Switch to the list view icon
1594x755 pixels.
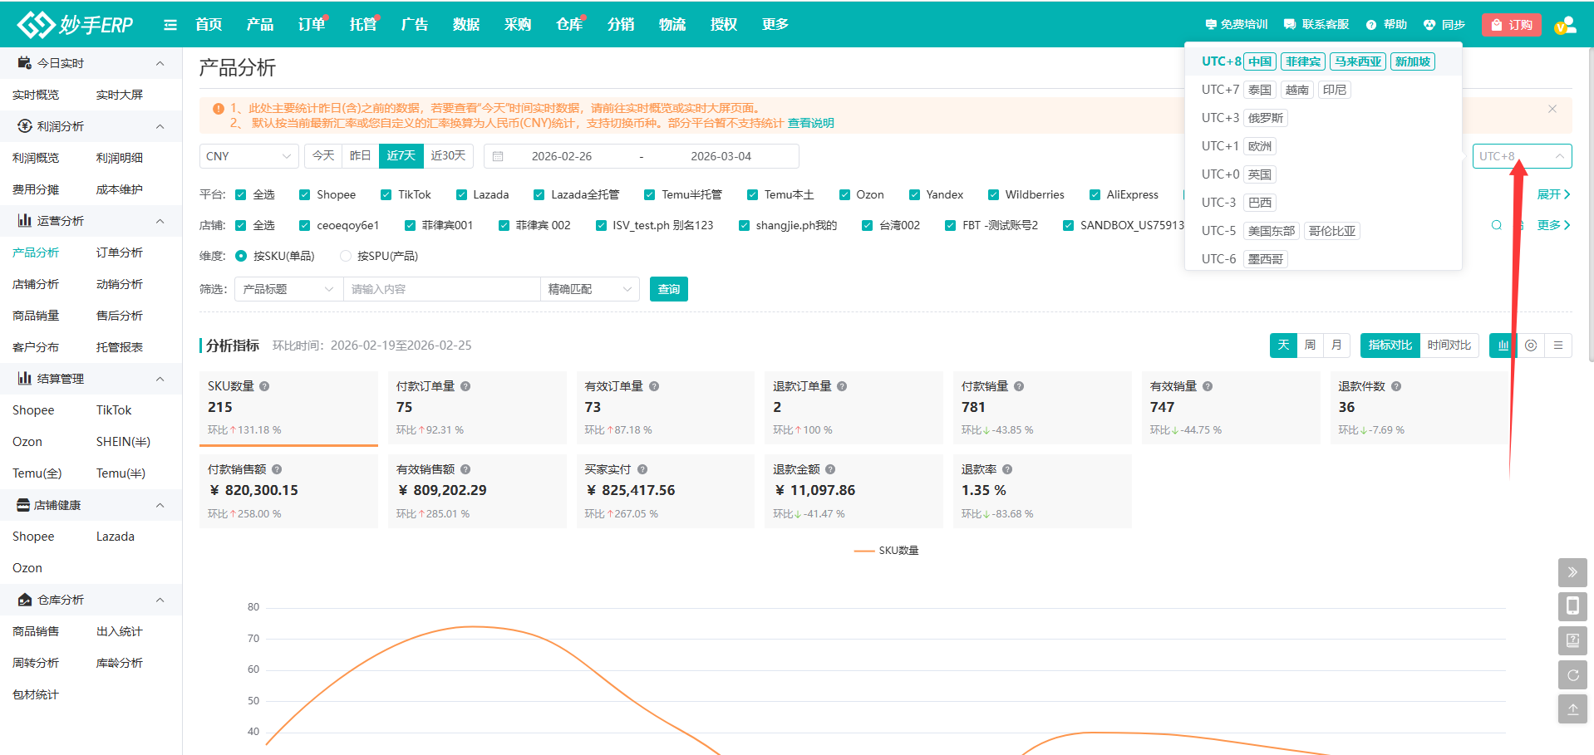click(x=1558, y=346)
